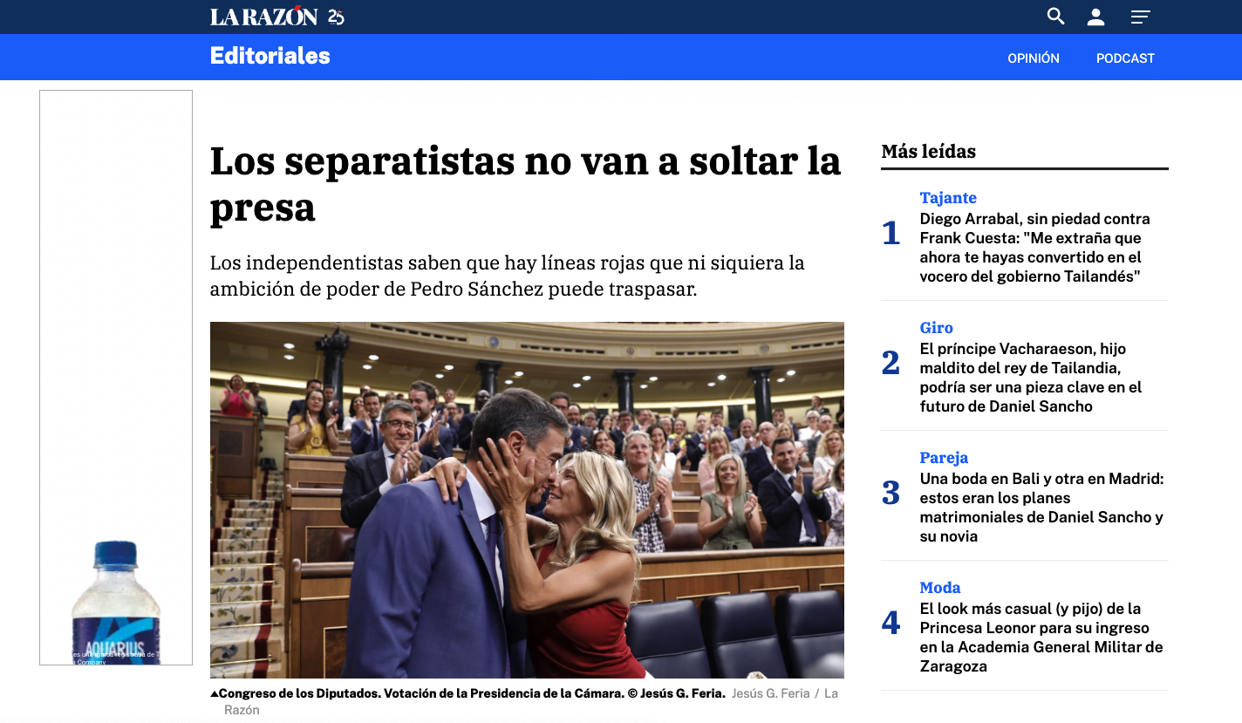Click the user account profile icon
The height and width of the screenshot is (723, 1242).
(1096, 17)
